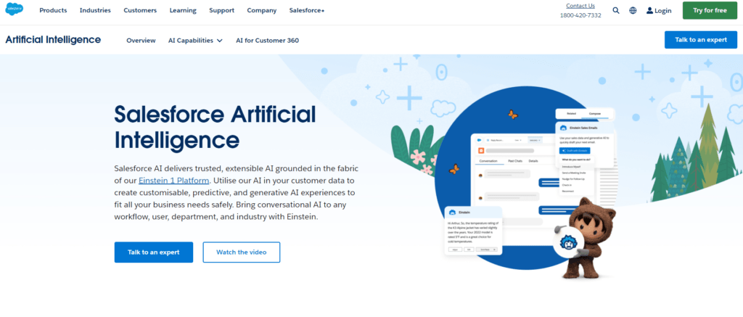This screenshot has height=317, width=743.
Task: Open the Support navigation menu
Action: click(221, 11)
